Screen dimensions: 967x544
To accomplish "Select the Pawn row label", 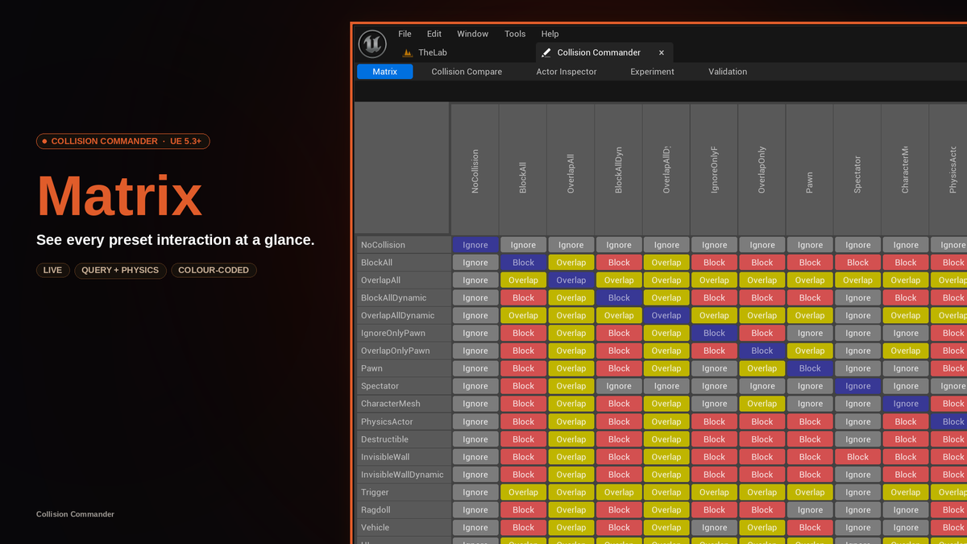I will (x=403, y=368).
